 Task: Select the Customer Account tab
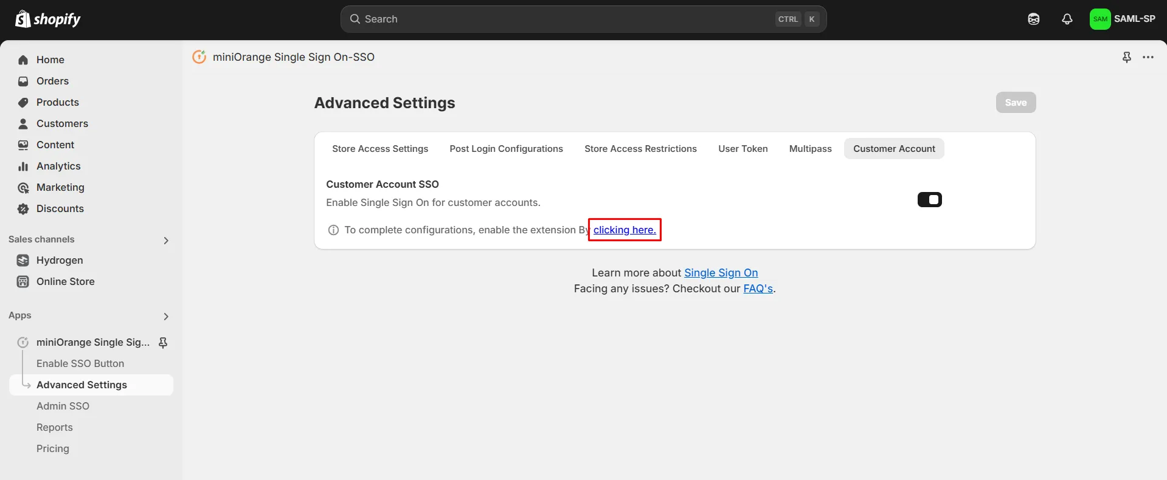(894, 149)
